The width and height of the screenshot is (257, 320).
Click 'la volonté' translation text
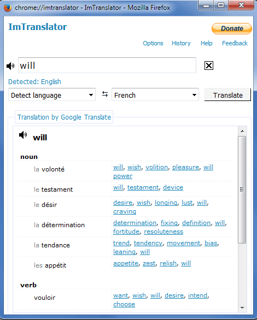49,169
